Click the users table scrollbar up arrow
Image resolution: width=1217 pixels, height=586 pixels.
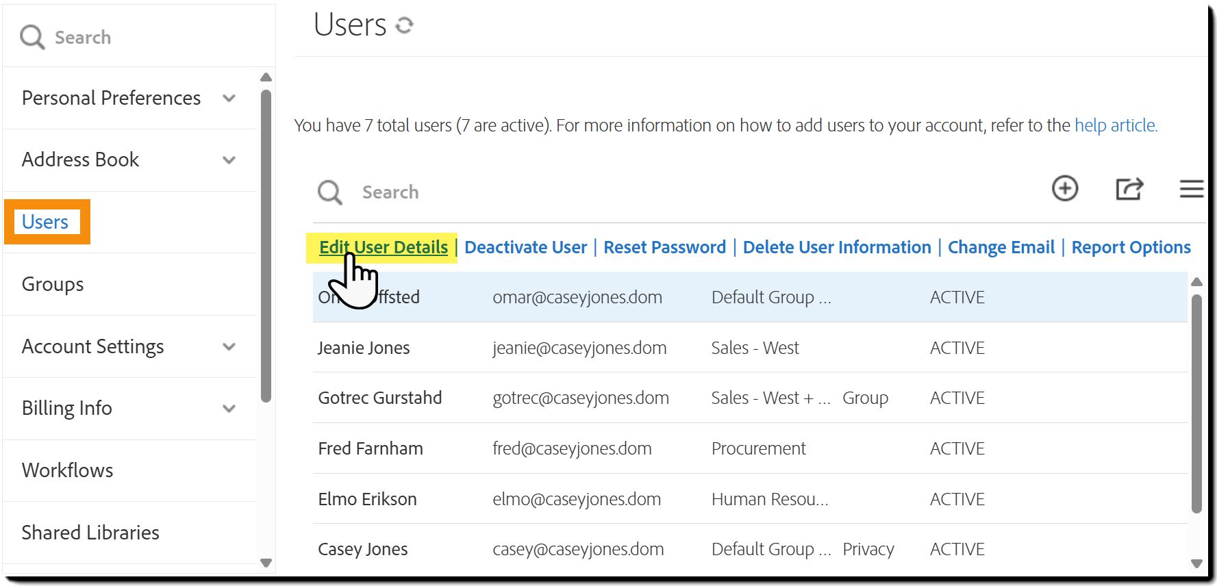[x=1196, y=282]
